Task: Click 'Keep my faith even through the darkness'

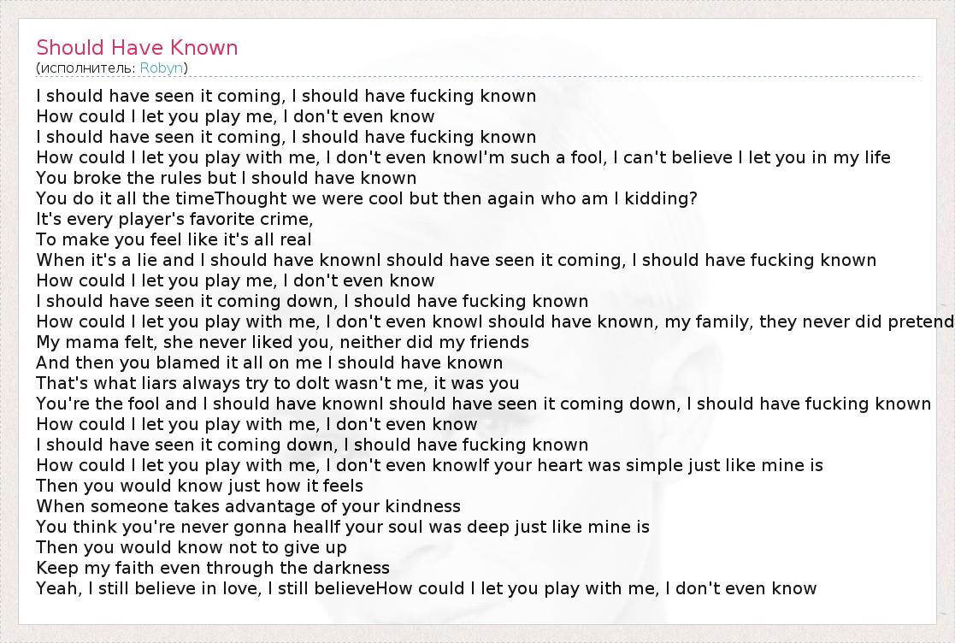Action: point(213,568)
